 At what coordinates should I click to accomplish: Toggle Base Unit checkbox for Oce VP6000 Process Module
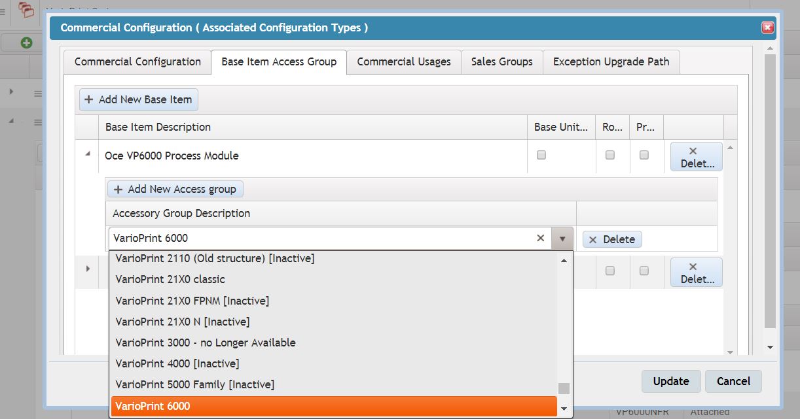(x=541, y=156)
